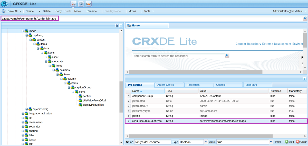This screenshot has width=308, height=146.
Task: Click the languagenavigation node icon
Action: point(26,113)
